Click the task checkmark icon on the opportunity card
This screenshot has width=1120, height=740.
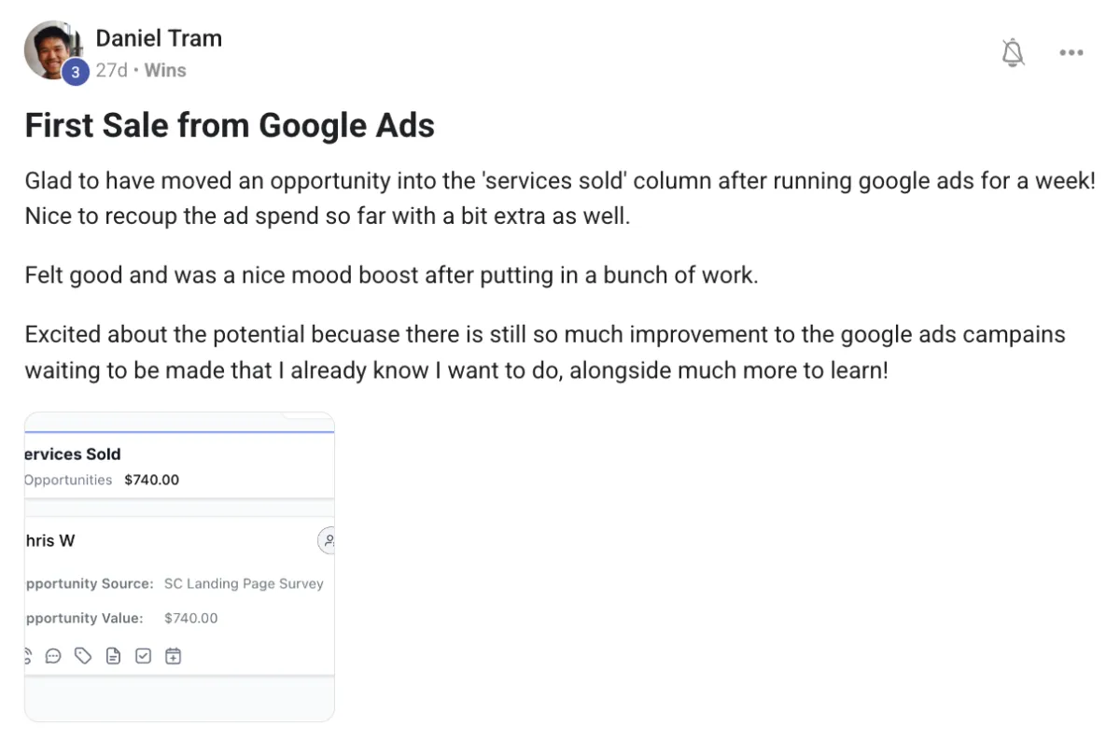tap(143, 656)
